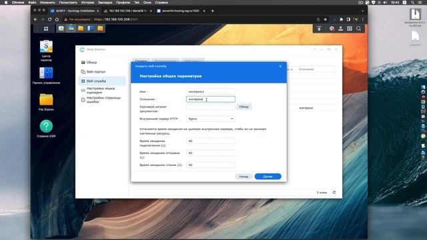Viewport: 427px width, 240px height.
Task: Open a new Chrome tab with plus
Action: pos(212,11)
